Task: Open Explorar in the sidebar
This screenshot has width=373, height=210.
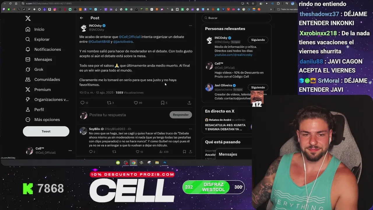Action: pos(37,39)
